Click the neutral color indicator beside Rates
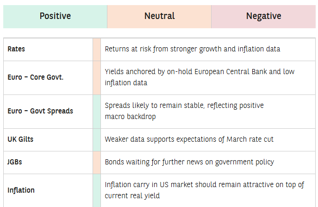 click(x=97, y=50)
